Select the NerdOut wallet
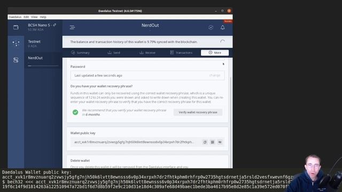The height and width of the screenshot is (192, 342). pos(43,60)
